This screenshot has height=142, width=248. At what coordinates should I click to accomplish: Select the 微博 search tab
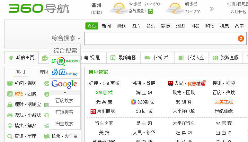[165, 26]
